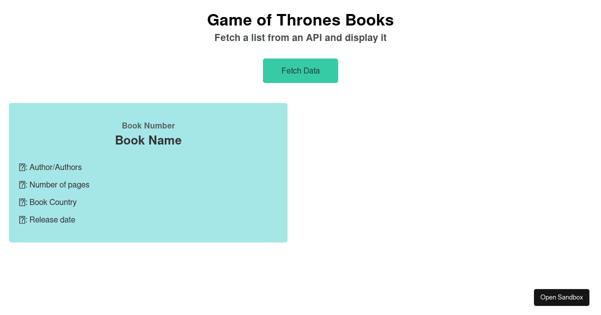This screenshot has width=601, height=315.
Task: Select the icon before Author/Authors text
Action: [x=22, y=167]
